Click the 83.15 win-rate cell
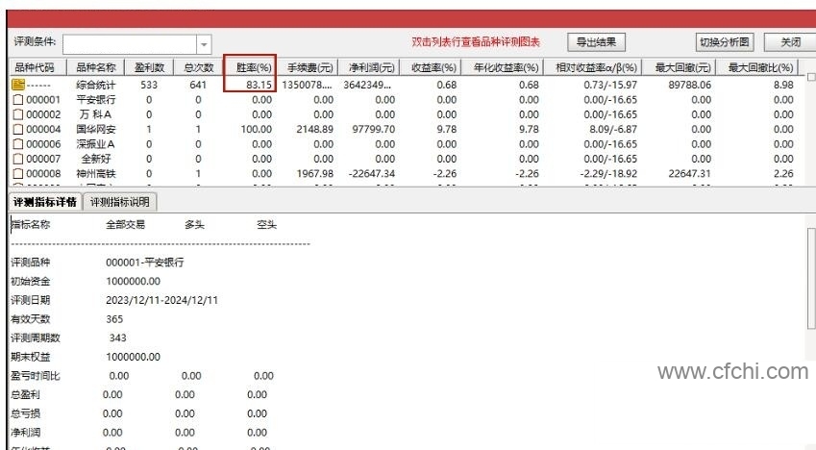816x450 pixels. click(x=259, y=85)
